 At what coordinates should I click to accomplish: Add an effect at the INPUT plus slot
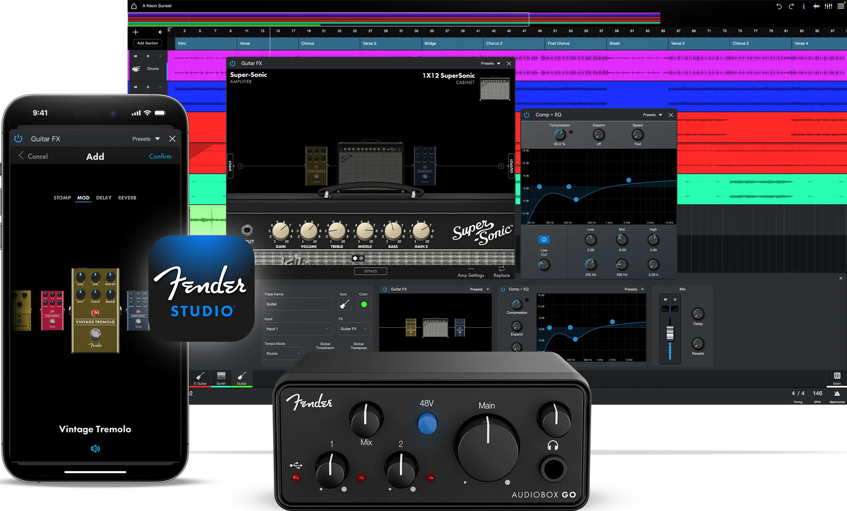tap(240, 166)
